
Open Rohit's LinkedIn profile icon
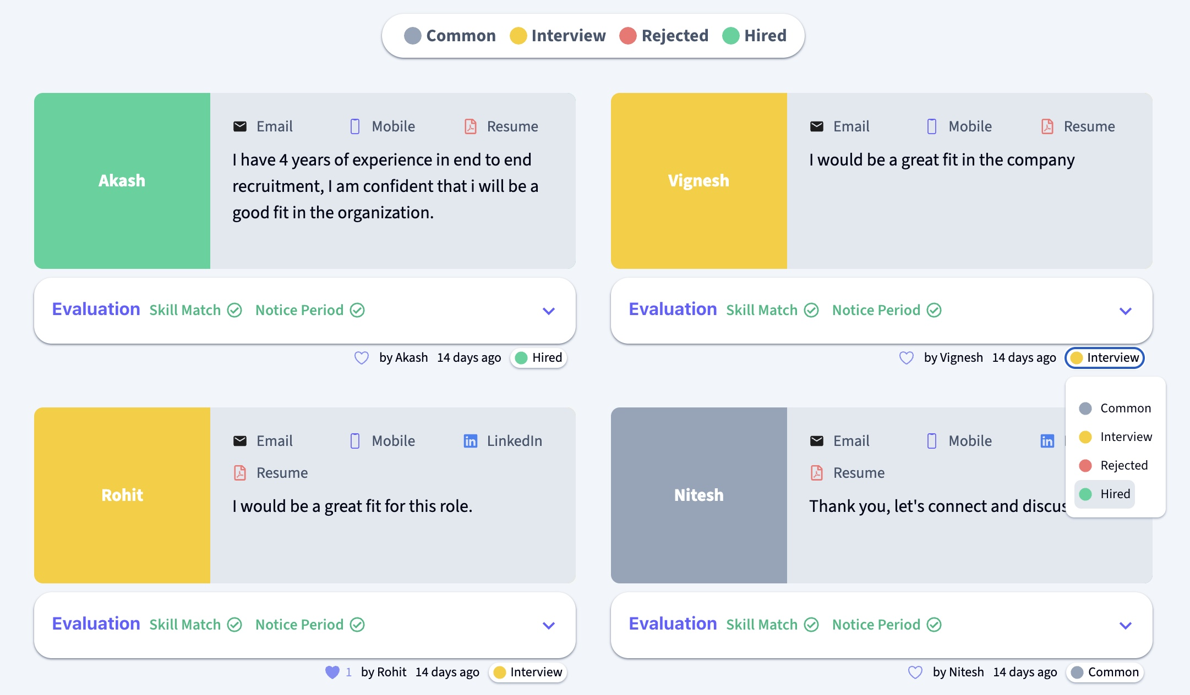point(471,441)
